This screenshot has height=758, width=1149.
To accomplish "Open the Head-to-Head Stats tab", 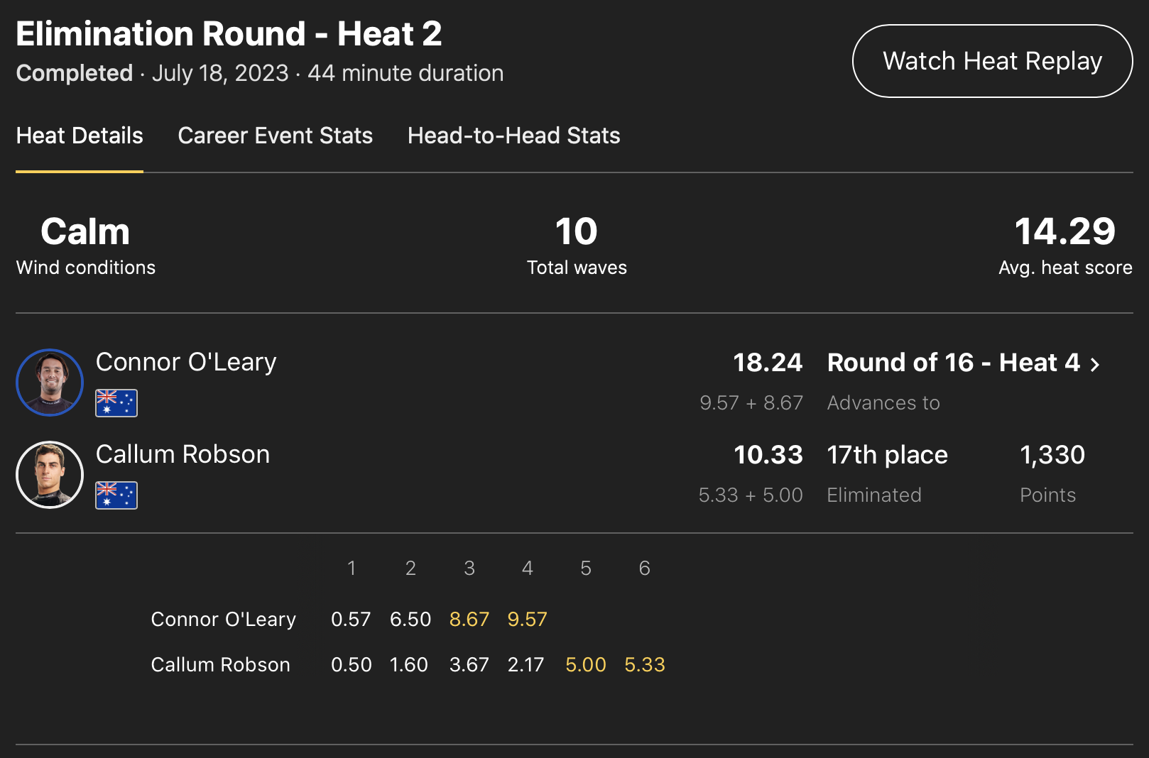I will point(513,136).
